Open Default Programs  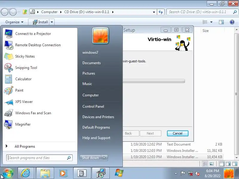[x=96, y=127]
